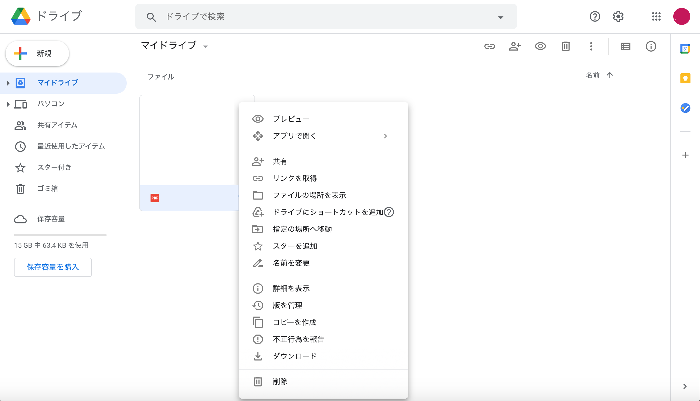Click the storage usage progress bar

(60, 235)
